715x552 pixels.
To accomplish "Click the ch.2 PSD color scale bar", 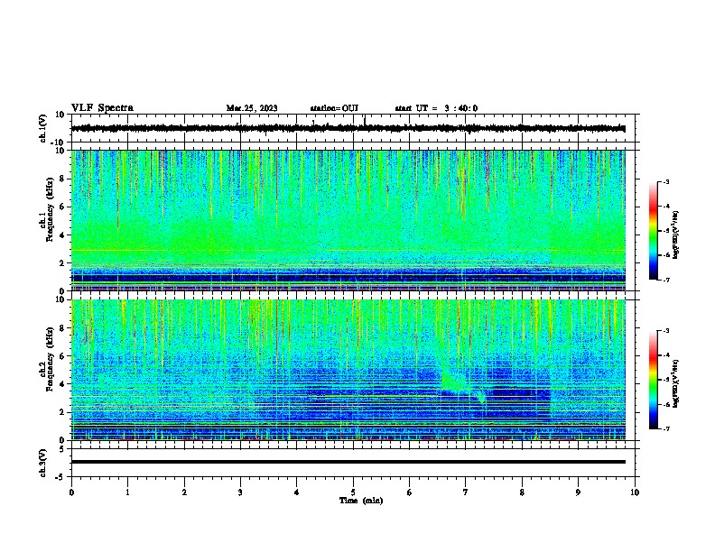I will (x=654, y=380).
